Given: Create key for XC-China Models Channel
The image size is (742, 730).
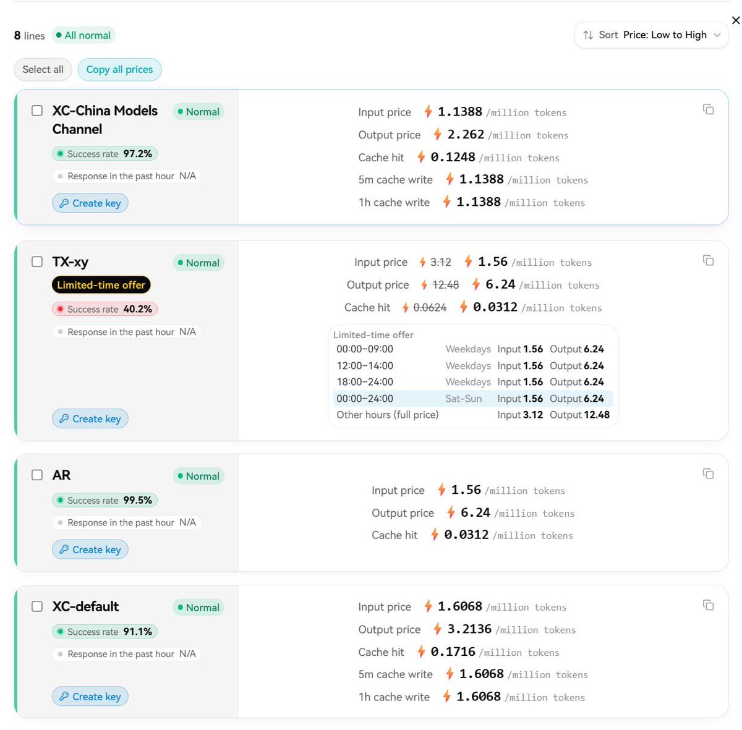Looking at the screenshot, I should [90, 203].
